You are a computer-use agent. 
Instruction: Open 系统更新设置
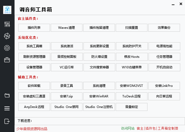99,46
